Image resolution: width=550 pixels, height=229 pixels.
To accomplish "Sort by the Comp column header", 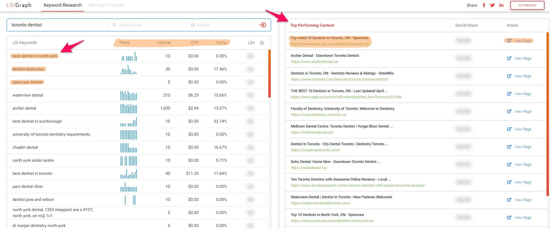I will click(221, 43).
